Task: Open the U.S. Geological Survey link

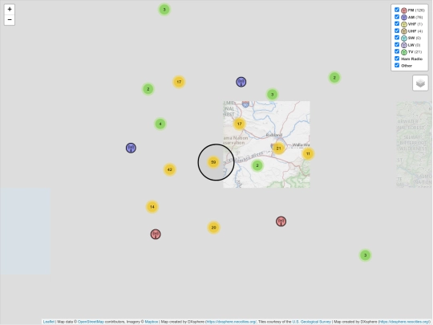Action: 311,322
